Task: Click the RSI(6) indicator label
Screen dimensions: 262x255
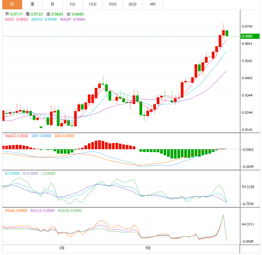Action: coord(16,211)
